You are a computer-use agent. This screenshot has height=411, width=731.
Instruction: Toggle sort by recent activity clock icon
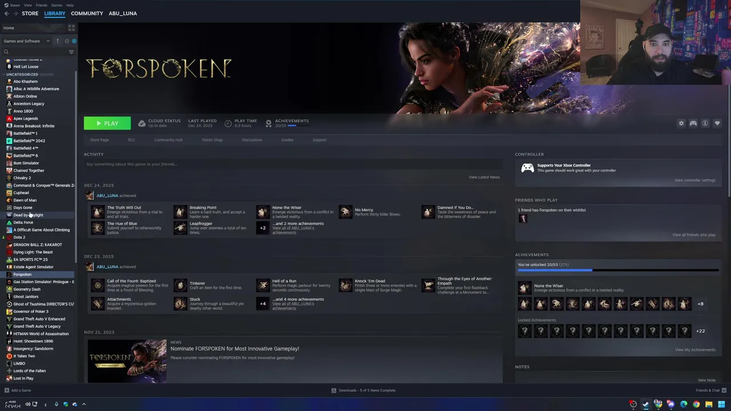pyautogui.click(x=66, y=41)
